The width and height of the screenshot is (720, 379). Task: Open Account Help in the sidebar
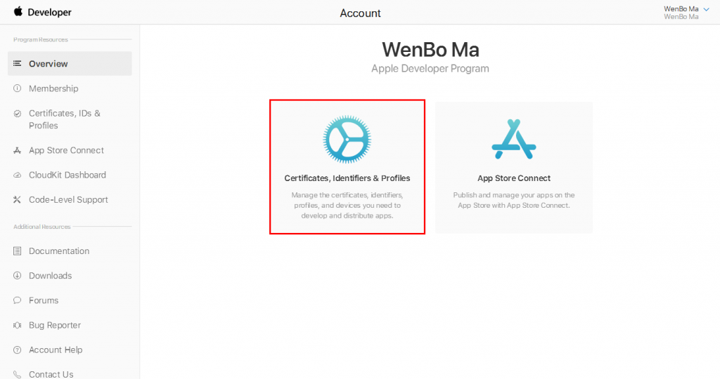tap(56, 350)
